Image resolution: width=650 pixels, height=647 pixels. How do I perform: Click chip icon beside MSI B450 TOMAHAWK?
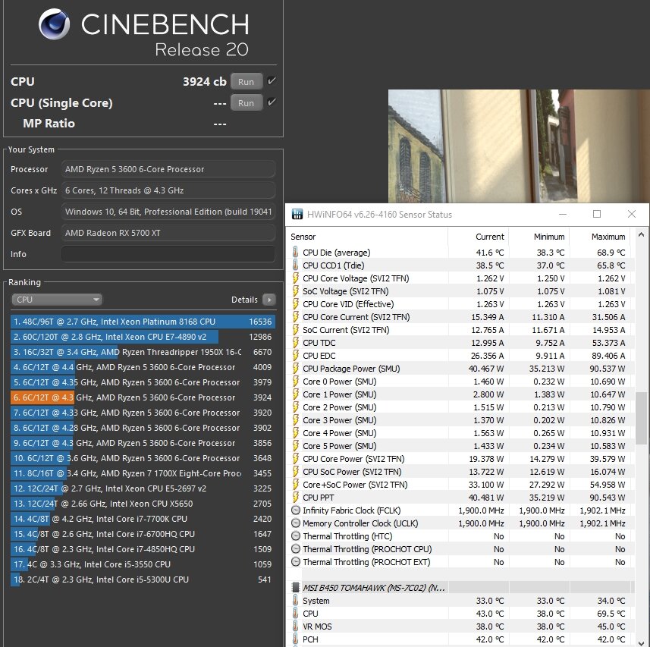point(296,588)
